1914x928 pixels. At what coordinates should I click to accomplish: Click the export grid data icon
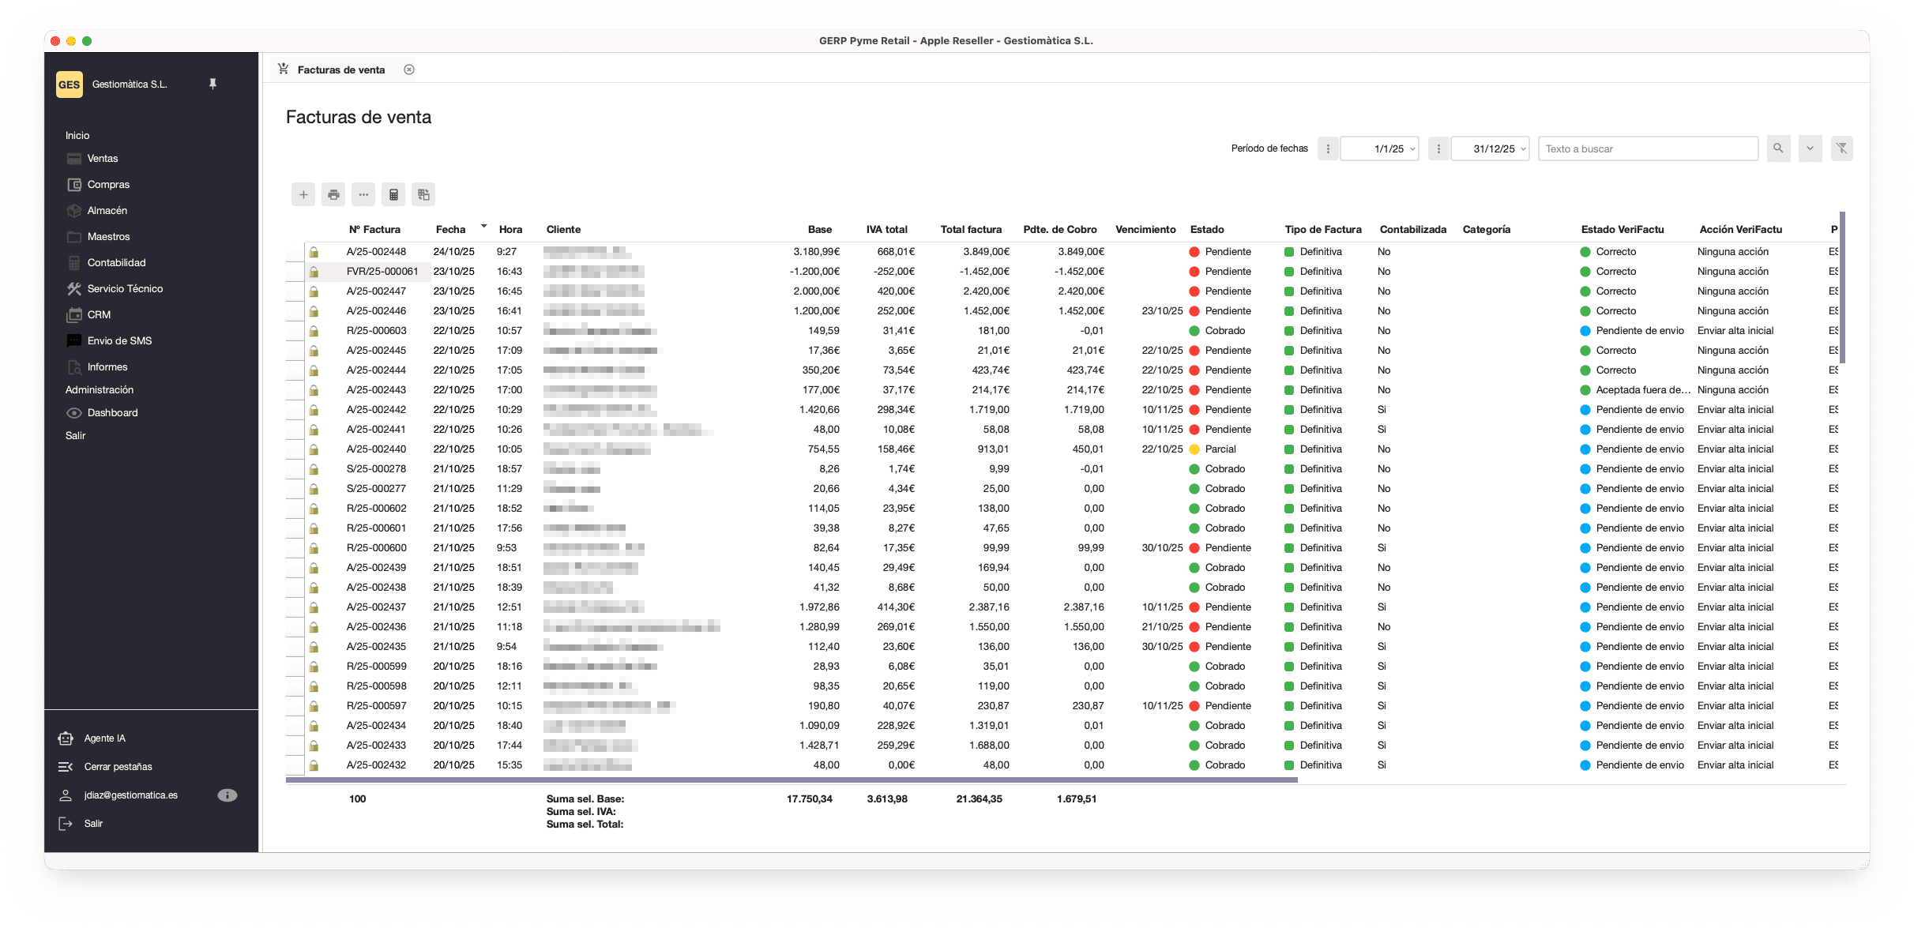point(423,194)
